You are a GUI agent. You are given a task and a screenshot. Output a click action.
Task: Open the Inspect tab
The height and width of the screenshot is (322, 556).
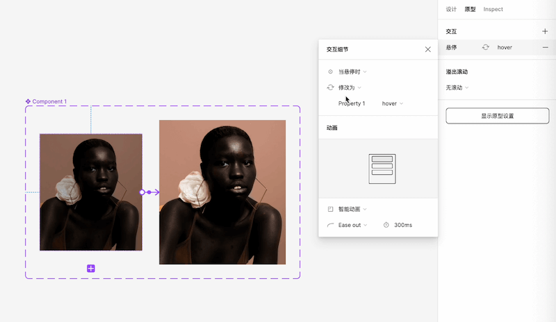click(x=493, y=9)
